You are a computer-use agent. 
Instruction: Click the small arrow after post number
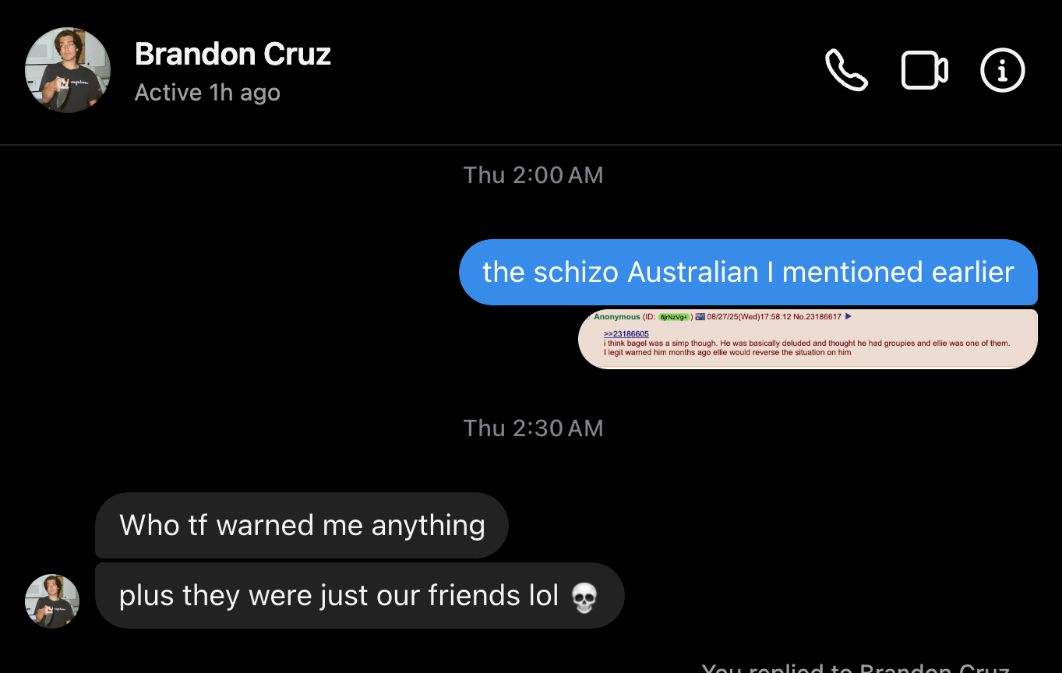click(x=849, y=316)
